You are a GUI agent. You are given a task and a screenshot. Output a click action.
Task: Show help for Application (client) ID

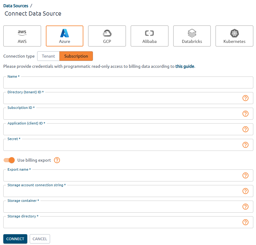(x=246, y=129)
